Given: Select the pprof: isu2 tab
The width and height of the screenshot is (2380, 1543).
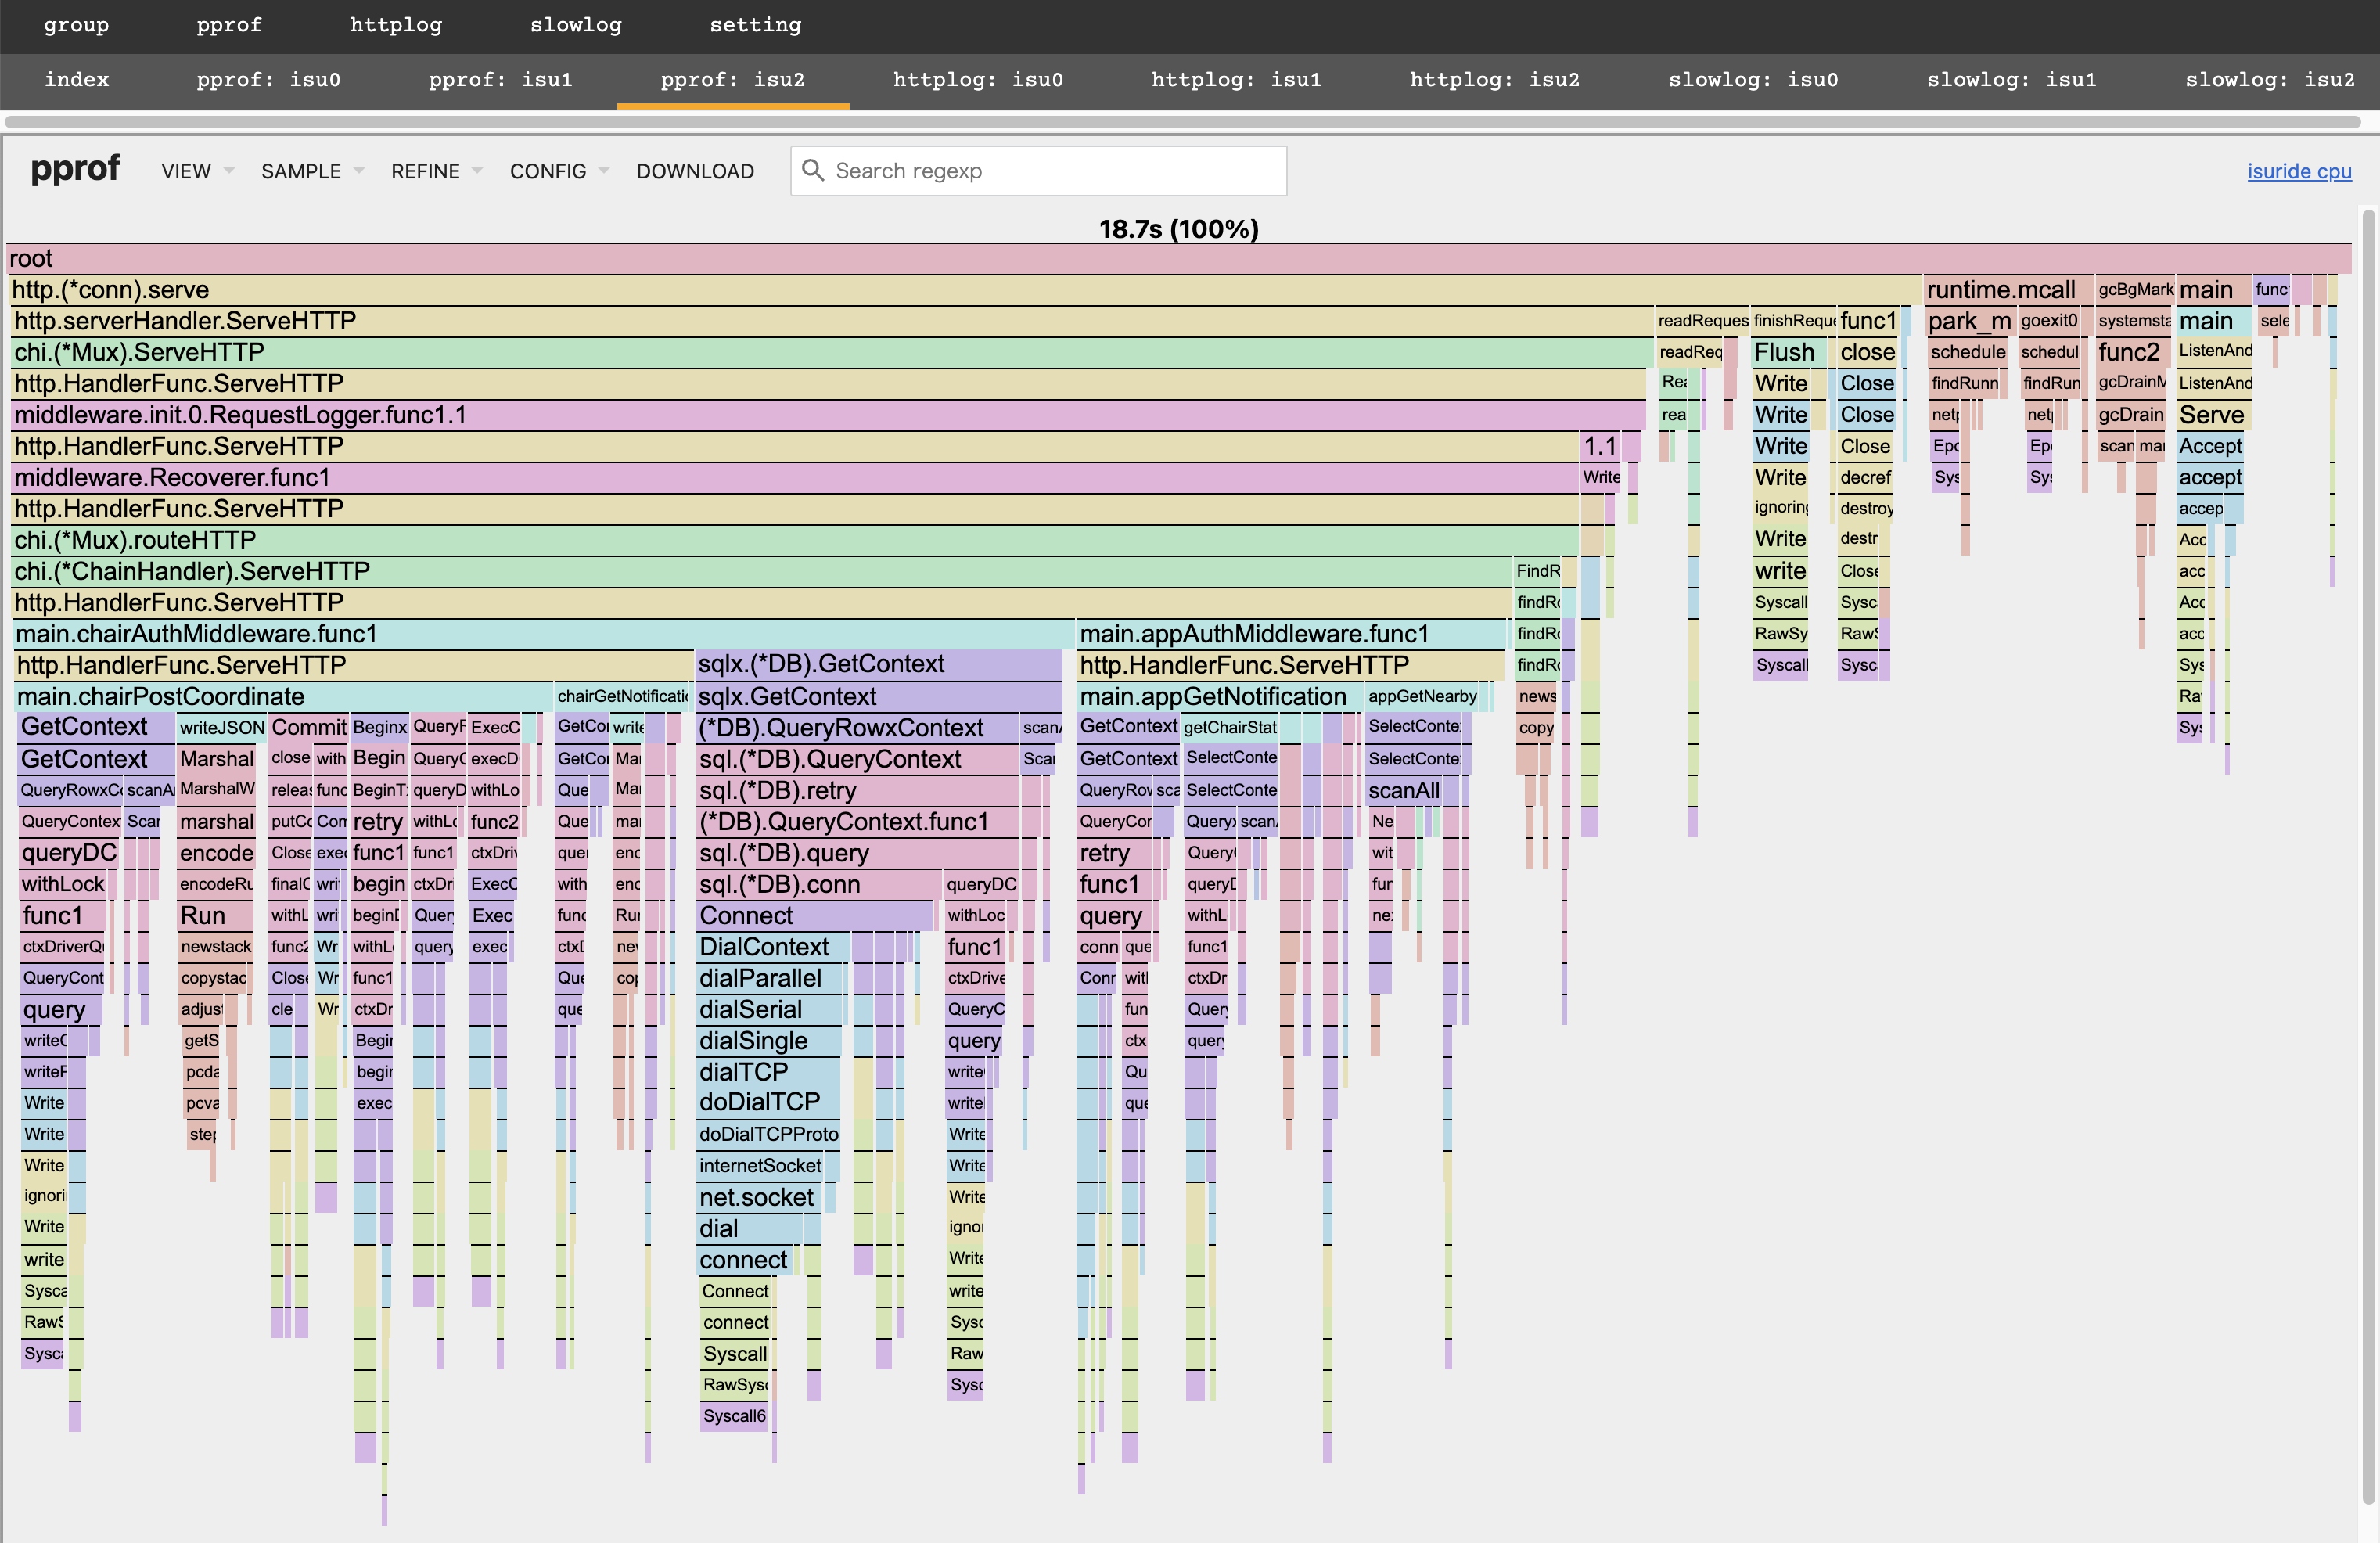Looking at the screenshot, I should point(733,80).
